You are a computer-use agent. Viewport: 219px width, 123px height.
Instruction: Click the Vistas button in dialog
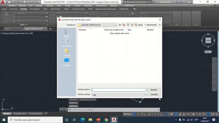[140, 25]
